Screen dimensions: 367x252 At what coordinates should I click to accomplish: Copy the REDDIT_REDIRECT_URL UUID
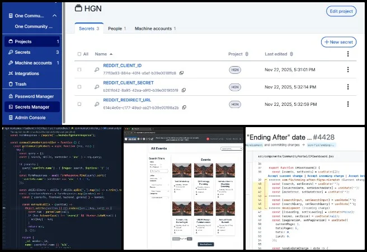[184, 108]
